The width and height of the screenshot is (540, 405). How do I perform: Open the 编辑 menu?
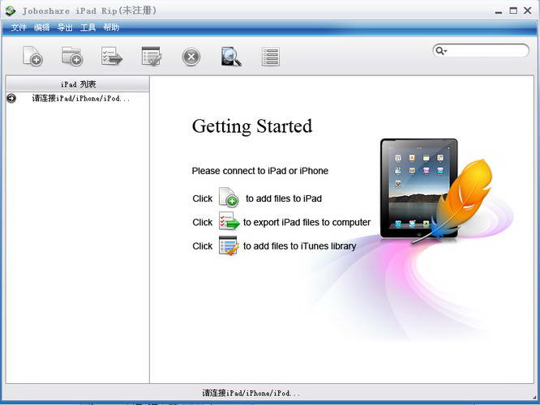point(41,28)
